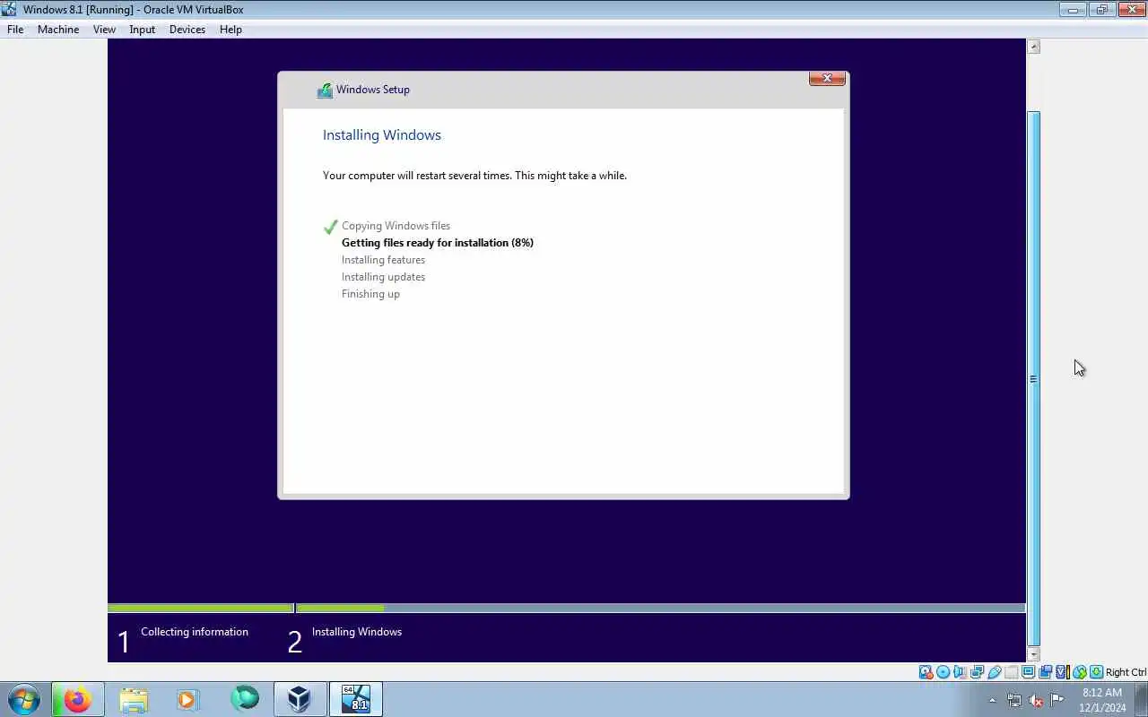Image resolution: width=1148 pixels, height=717 pixels.
Task: Switch to VirtualBox Manager in the taskbar
Action: (300, 699)
